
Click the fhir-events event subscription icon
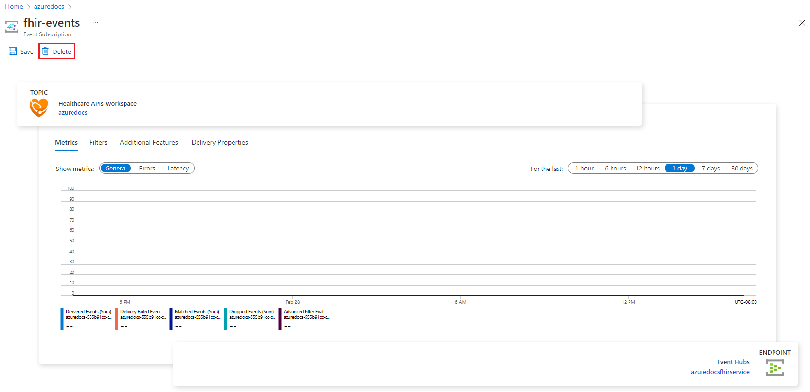[12, 27]
